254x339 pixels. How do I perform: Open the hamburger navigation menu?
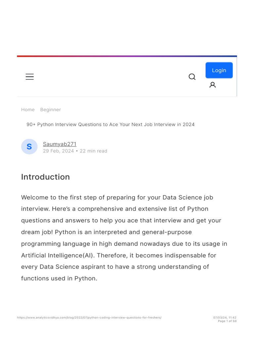click(x=30, y=77)
